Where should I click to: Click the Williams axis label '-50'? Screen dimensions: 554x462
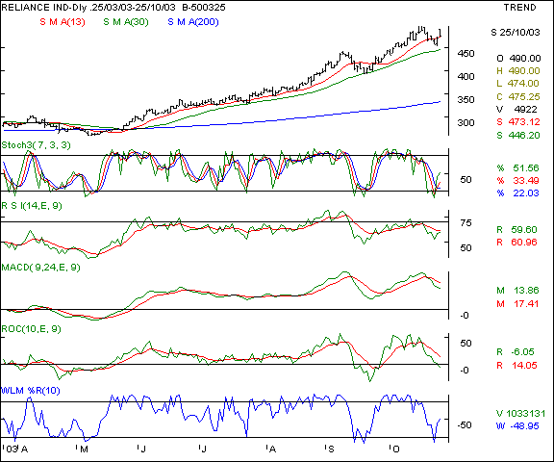point(465,425)
